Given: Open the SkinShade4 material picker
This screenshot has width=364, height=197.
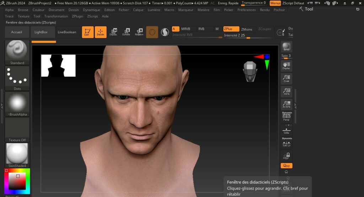Looking at the screenshot, I should coord(17,155).
